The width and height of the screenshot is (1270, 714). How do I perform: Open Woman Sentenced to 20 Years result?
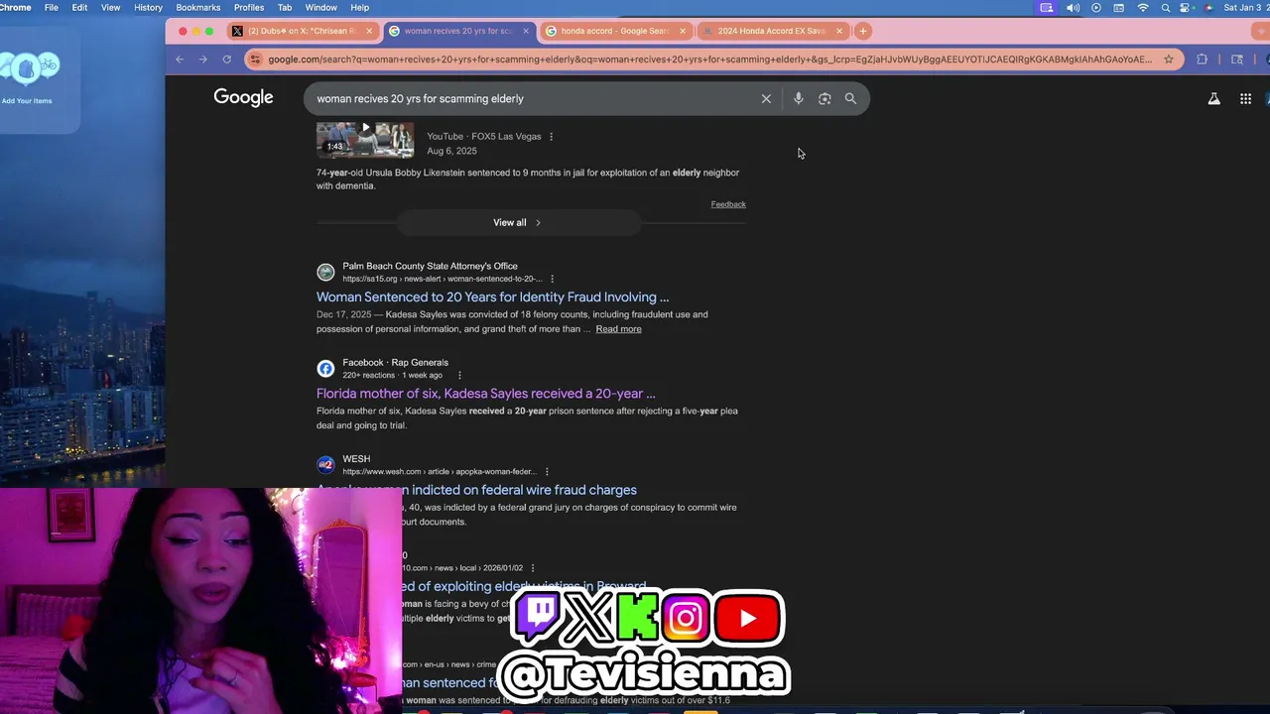tap(492, 297)
